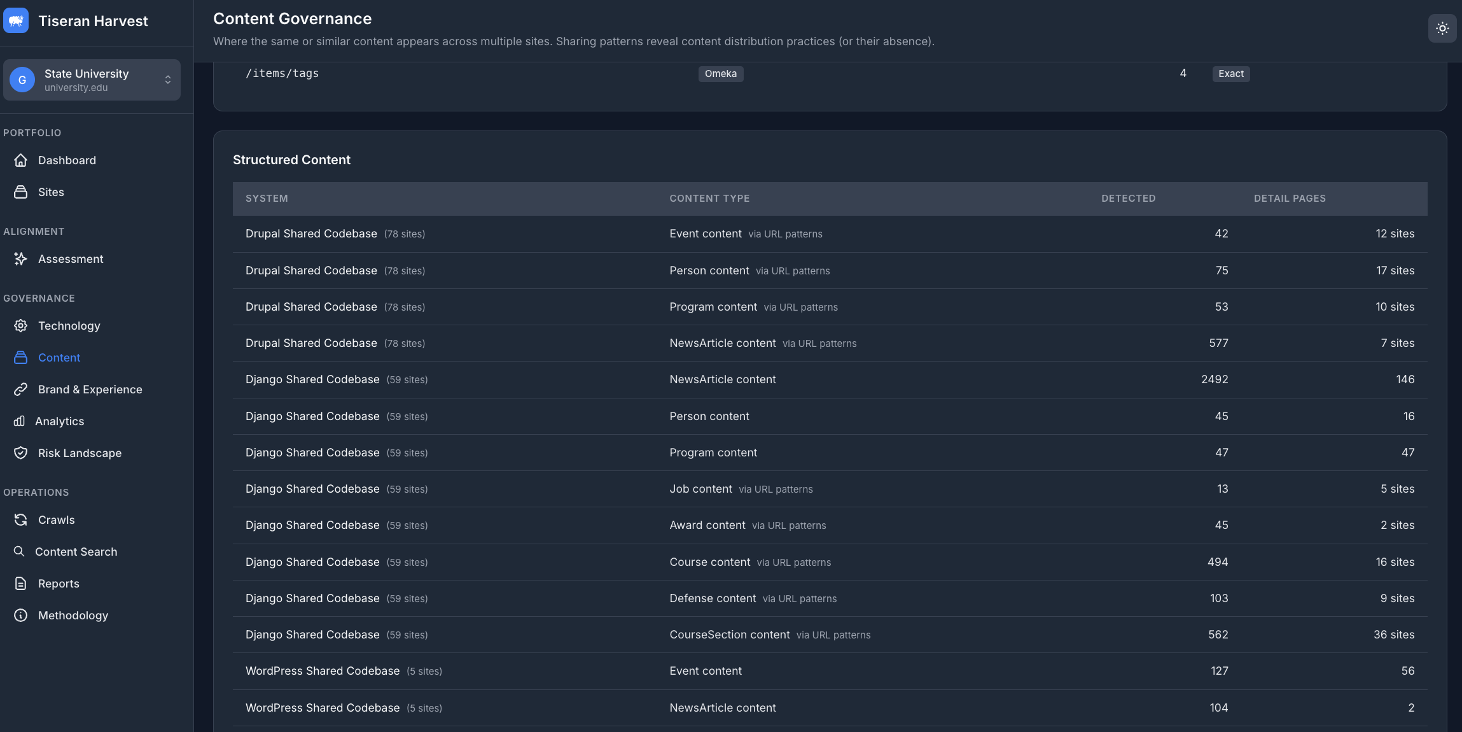This screenshot has width=1462, height=732.
Task: Click the DETECTED column header
Action: point(1129,198)
